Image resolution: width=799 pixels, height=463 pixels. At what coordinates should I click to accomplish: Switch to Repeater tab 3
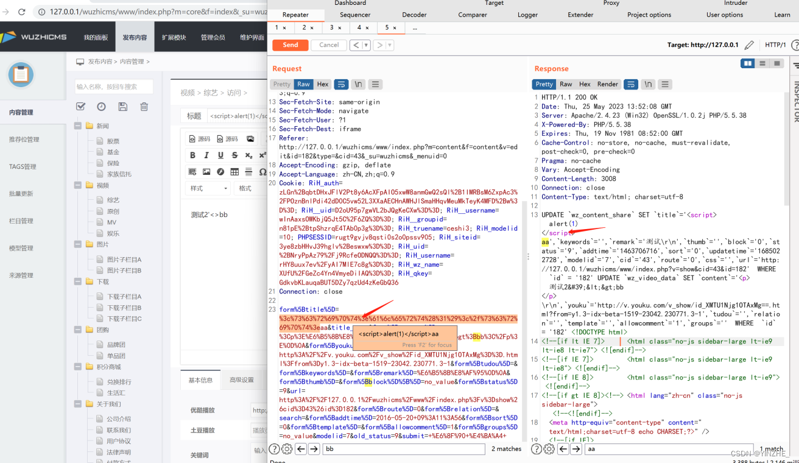coord(335,27)
